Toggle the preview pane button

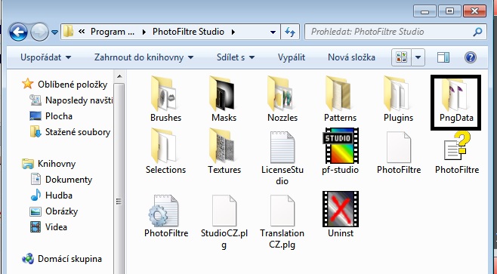tap(443, 57)
